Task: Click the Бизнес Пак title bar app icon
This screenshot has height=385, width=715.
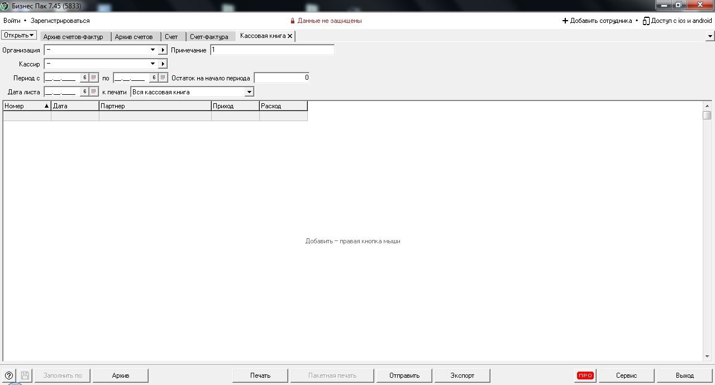Action: [x=5, y=5]
